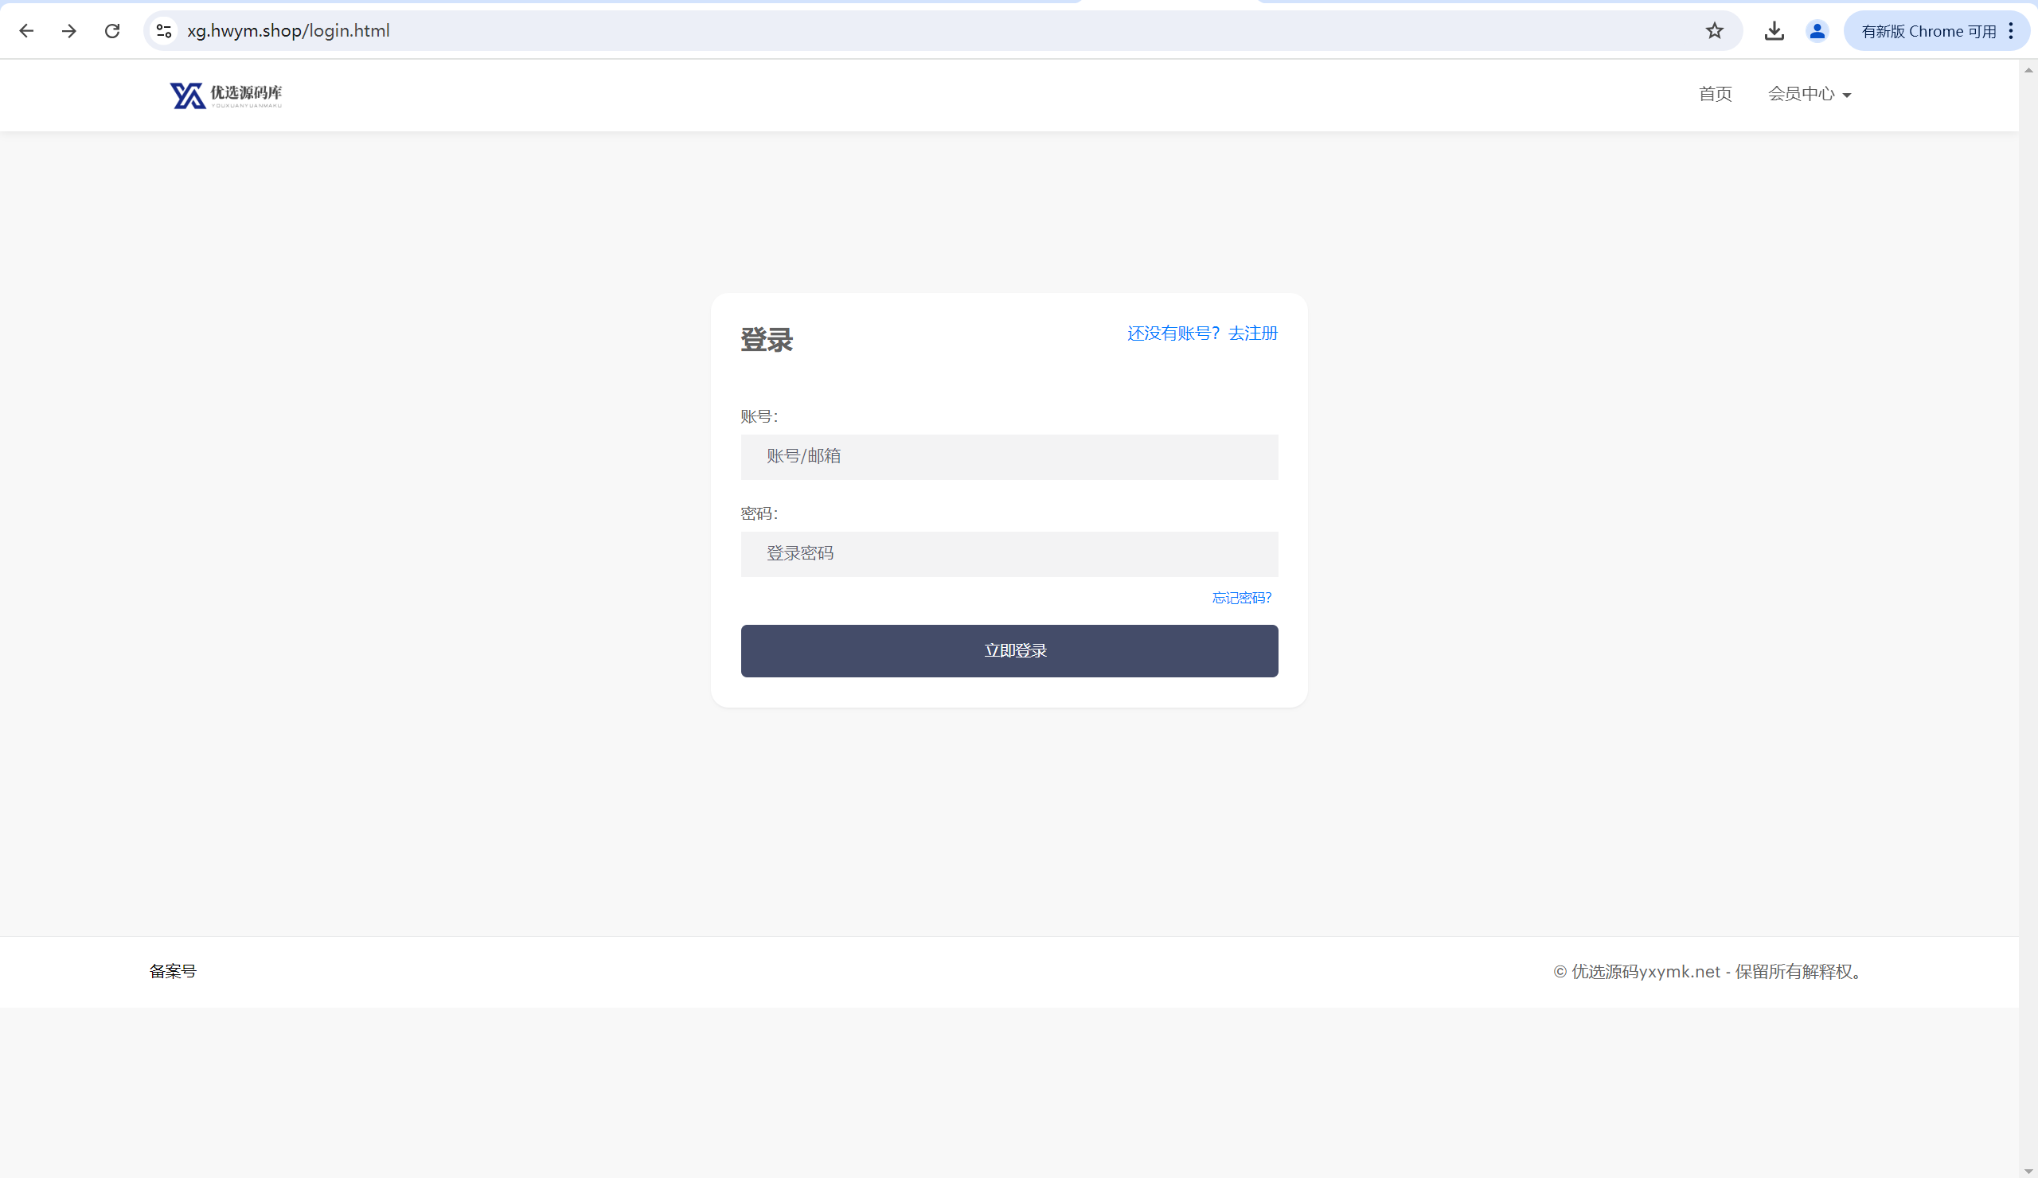The height and width of the screenshot is (1178, 2038).
Task: Click the scrollbar down arrow
Action: [x=2028, y=1170]
